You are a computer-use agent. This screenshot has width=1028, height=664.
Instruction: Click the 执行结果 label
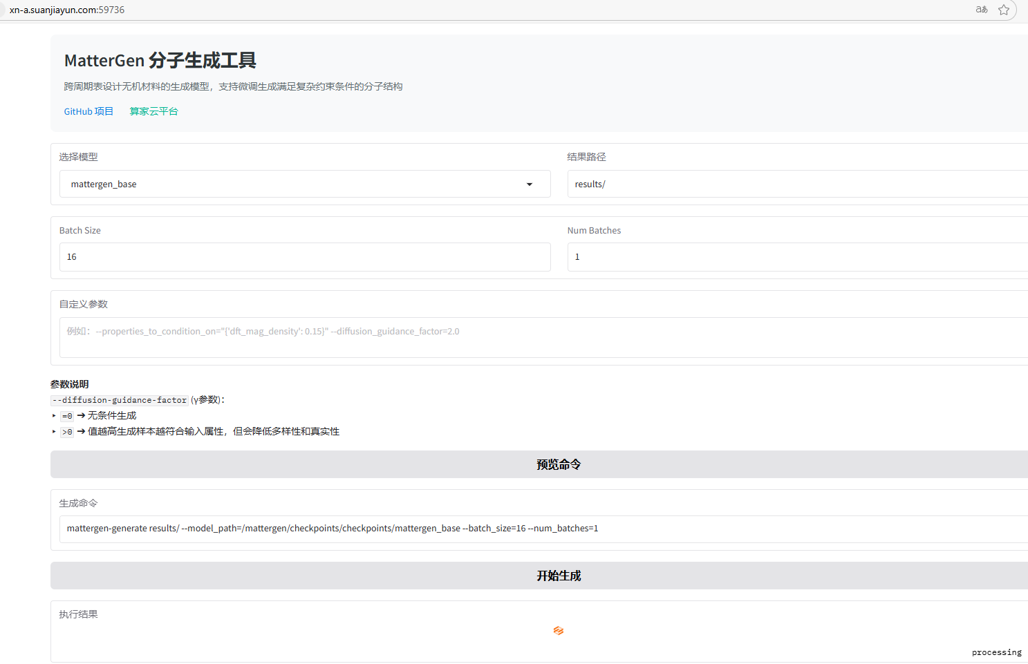(x=78, y=614)
